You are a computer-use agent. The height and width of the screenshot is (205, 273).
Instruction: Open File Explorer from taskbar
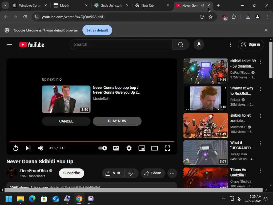coord(20,199)
